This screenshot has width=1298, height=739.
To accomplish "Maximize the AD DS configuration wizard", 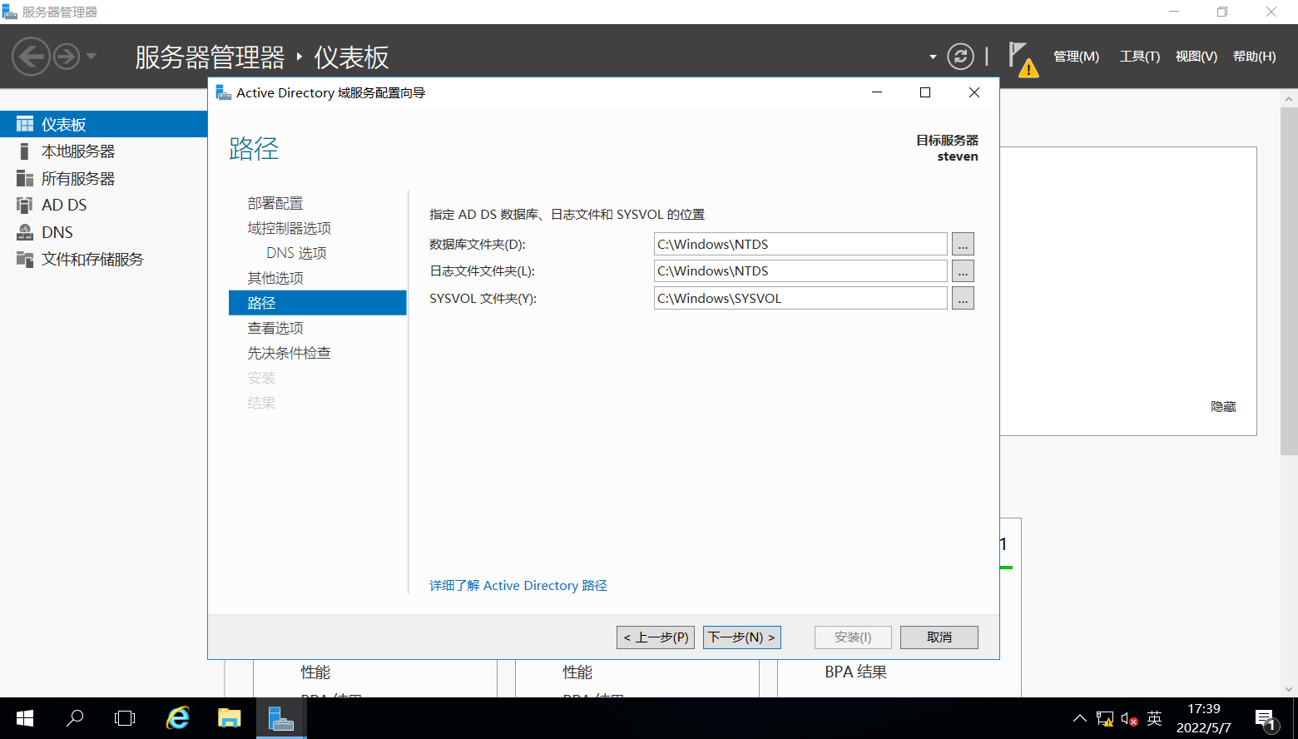I will tap(925, 92).
